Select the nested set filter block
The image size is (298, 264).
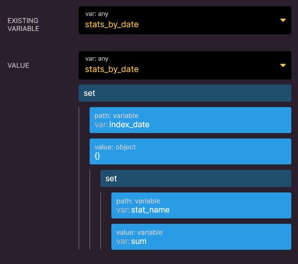[x=196, y=179]
